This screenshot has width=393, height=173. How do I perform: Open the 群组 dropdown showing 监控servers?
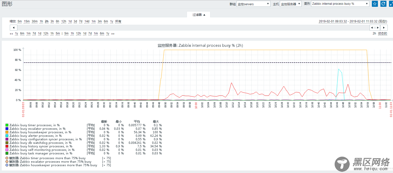point(253,4)
